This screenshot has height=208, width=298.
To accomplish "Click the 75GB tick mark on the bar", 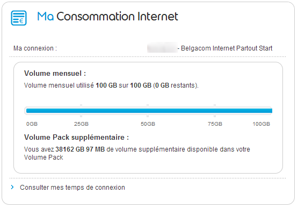I will [x=215, y=111].
